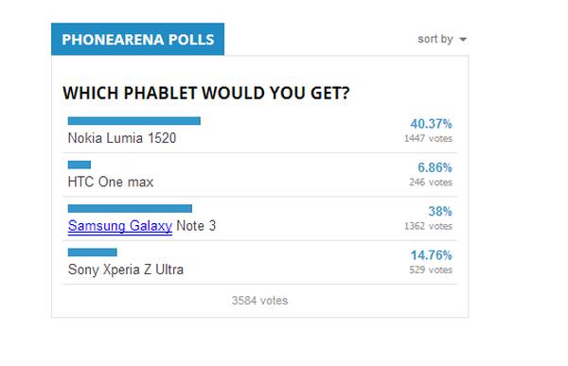The height and width of the screenshot is (366, 568).
Task: Click the 38% percentage value
Action: 440,212
